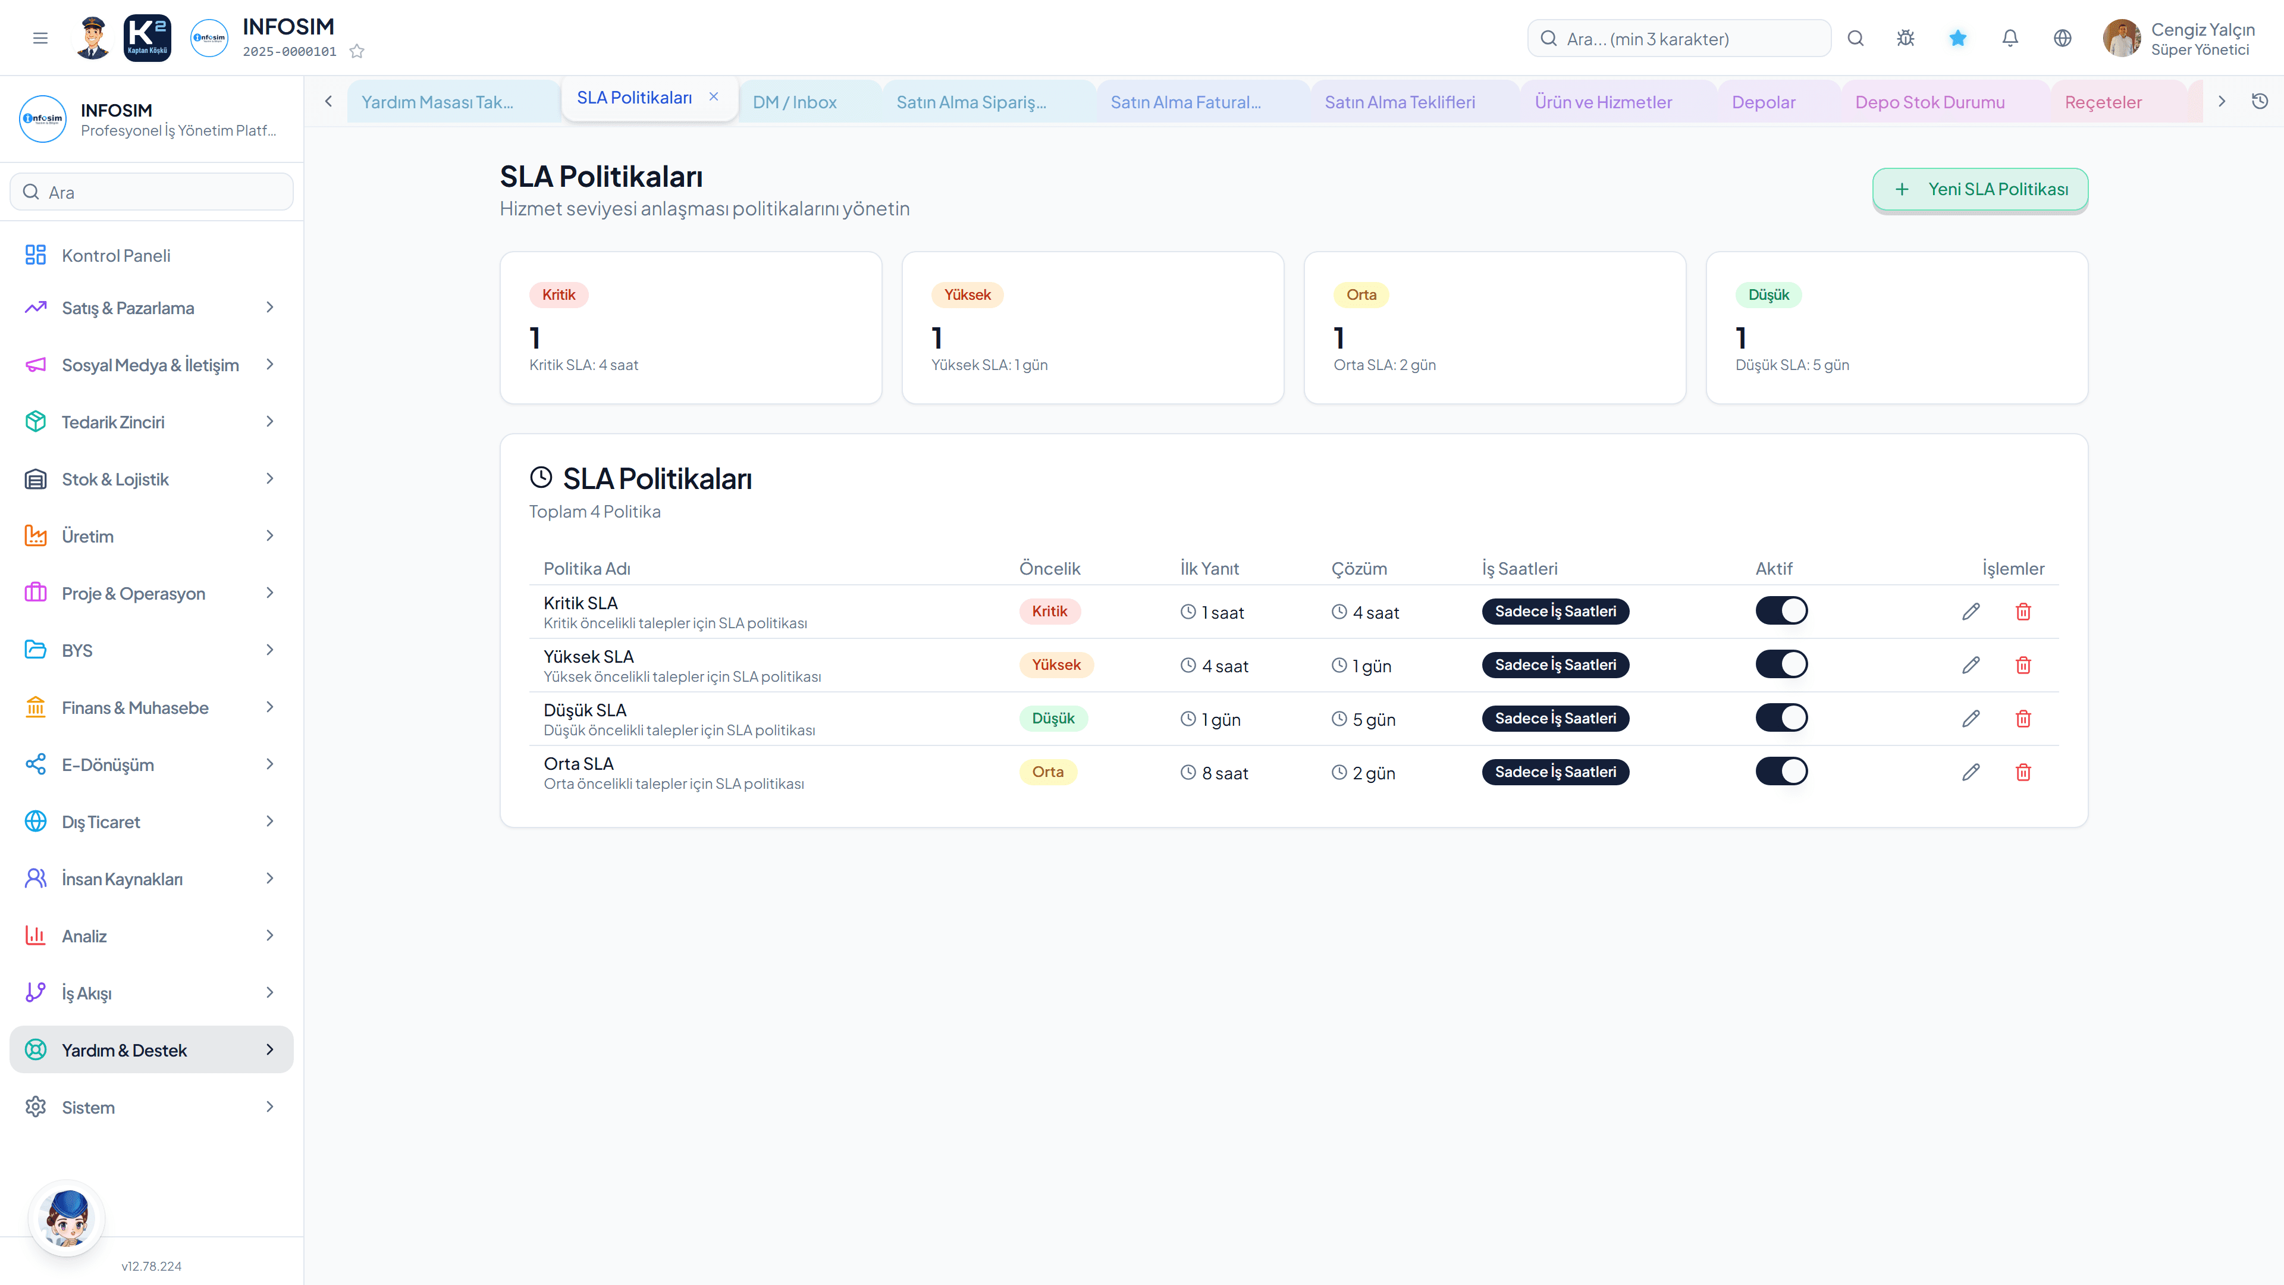Viewport: 2284px width, 1285px height.
Task: Close the SLA Politikaları tab
Action: 714,96
